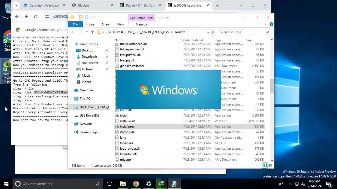The width and height of the screenshot is (337, 189).
Task: Select Quick access in navigation pane
Action: tap(88, 44)
